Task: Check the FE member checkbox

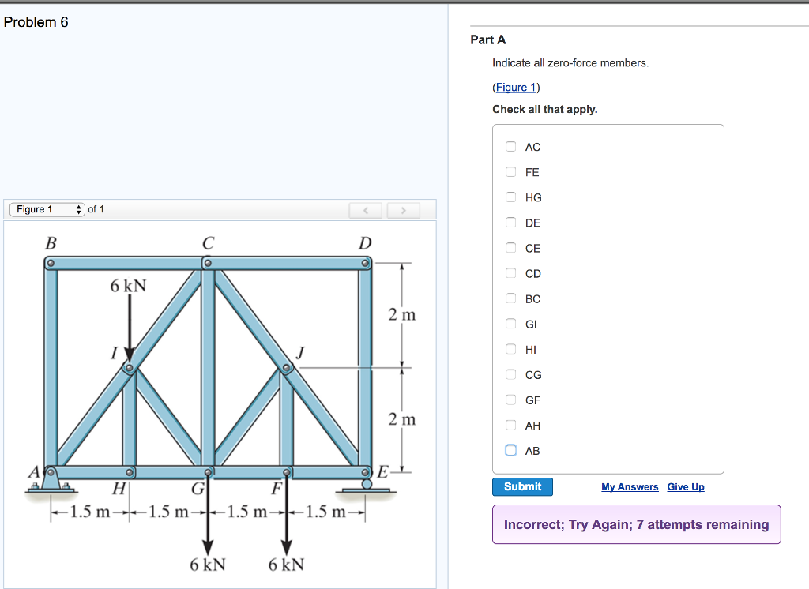Action: tap(511, 172)
